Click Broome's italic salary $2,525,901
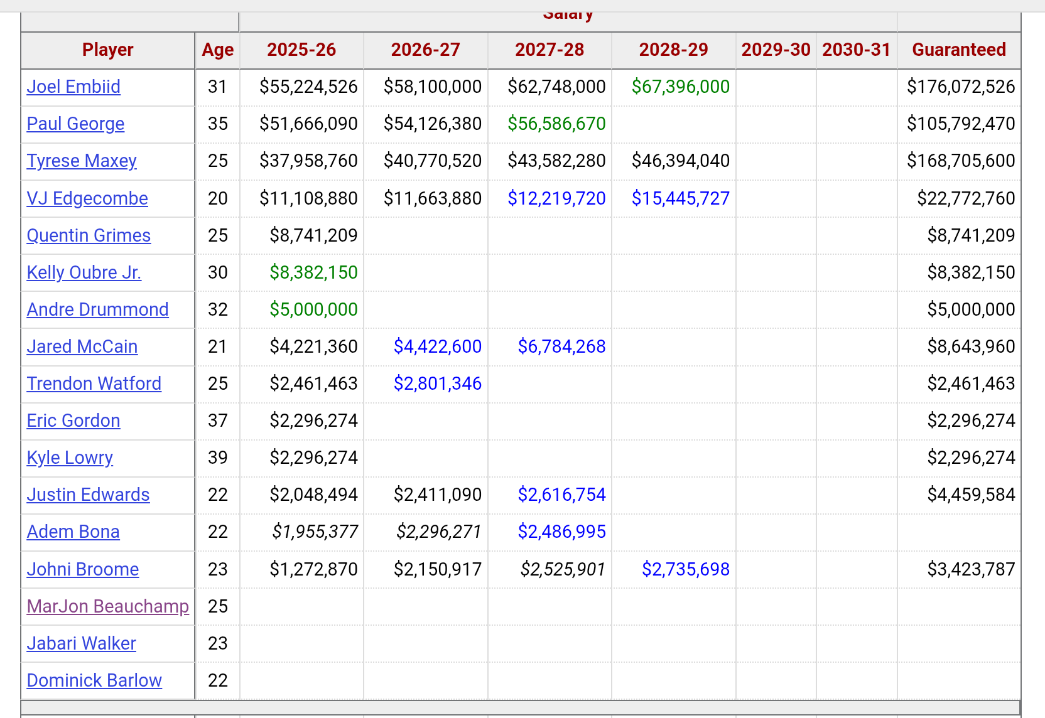 point(563,569)
